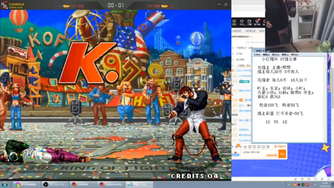This screenshot has width=334, height=188.
Task: Click the text '小红帽杯 97擂台赛' in Notepad
Action: pos(279,59)
